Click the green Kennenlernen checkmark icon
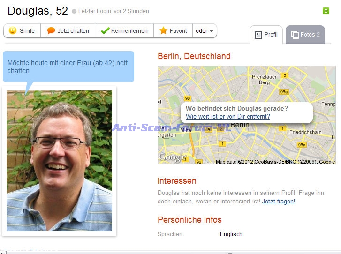 pyautogui.click(x=105, y=30)
